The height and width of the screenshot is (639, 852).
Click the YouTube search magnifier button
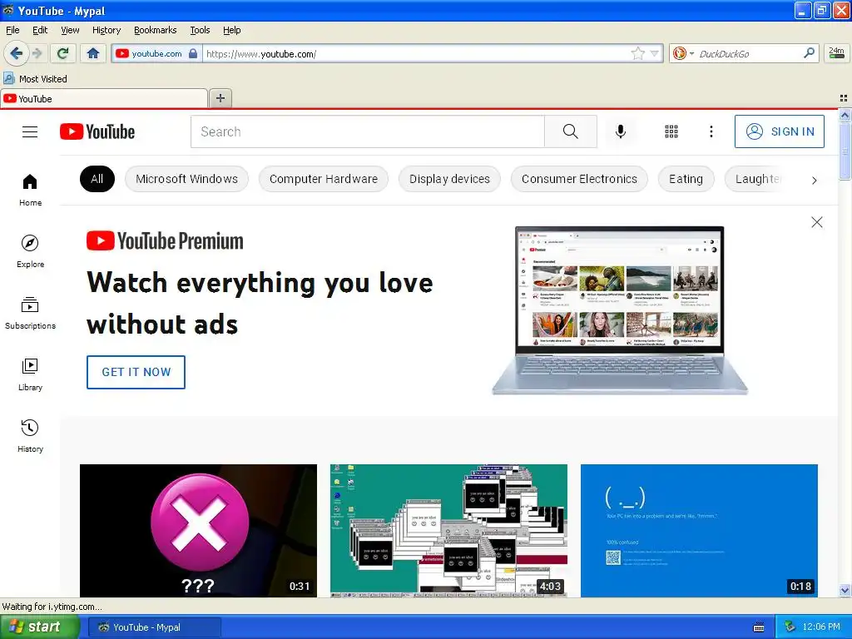(571, 131)
